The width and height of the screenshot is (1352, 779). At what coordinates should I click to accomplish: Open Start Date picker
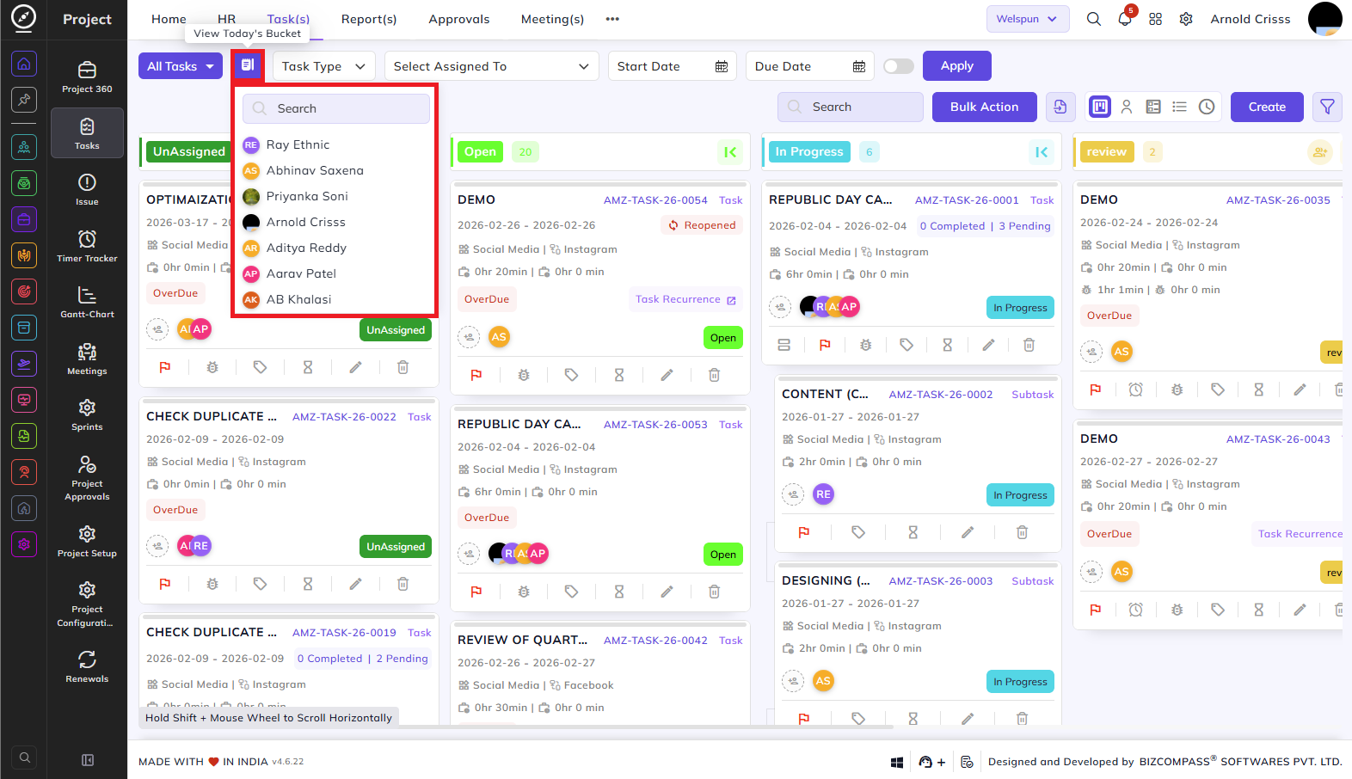point(673,66)
